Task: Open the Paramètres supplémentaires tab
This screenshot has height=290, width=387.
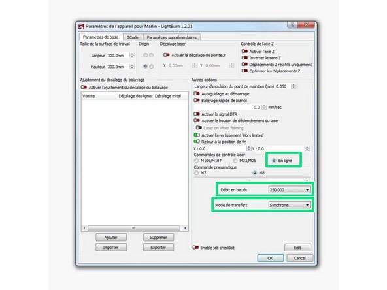Action: [171, 37]
